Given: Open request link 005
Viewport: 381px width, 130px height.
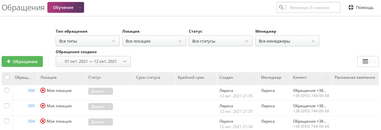Looking at the screenshot, I should coord(31,106).
